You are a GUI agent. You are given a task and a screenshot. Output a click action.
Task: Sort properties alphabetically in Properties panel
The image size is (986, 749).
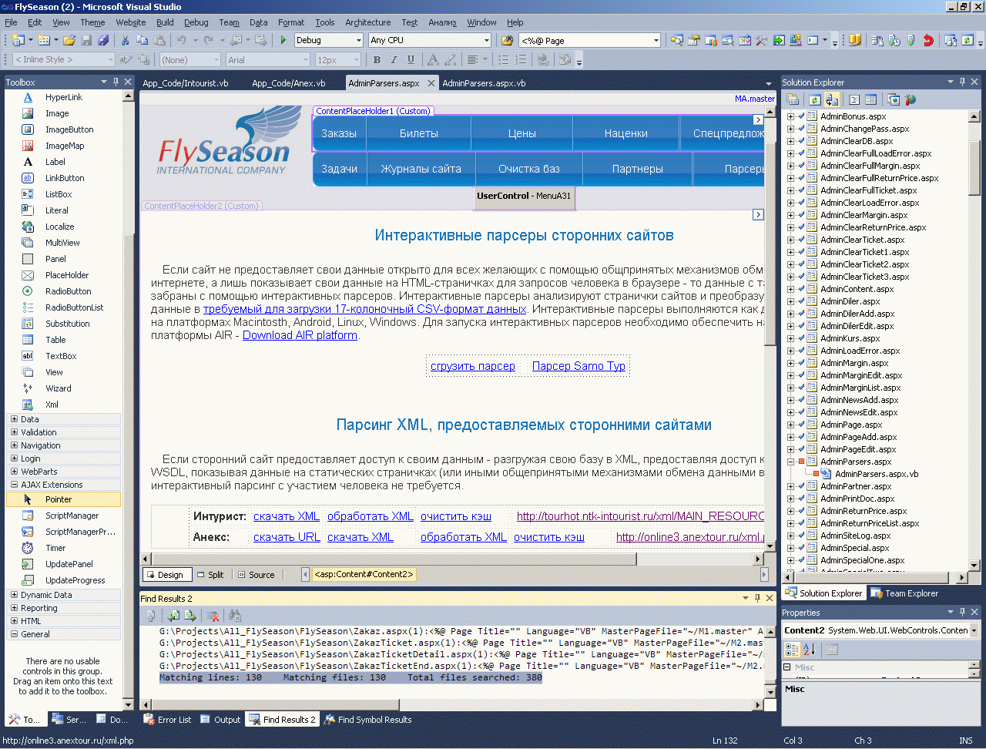(810, 650)
